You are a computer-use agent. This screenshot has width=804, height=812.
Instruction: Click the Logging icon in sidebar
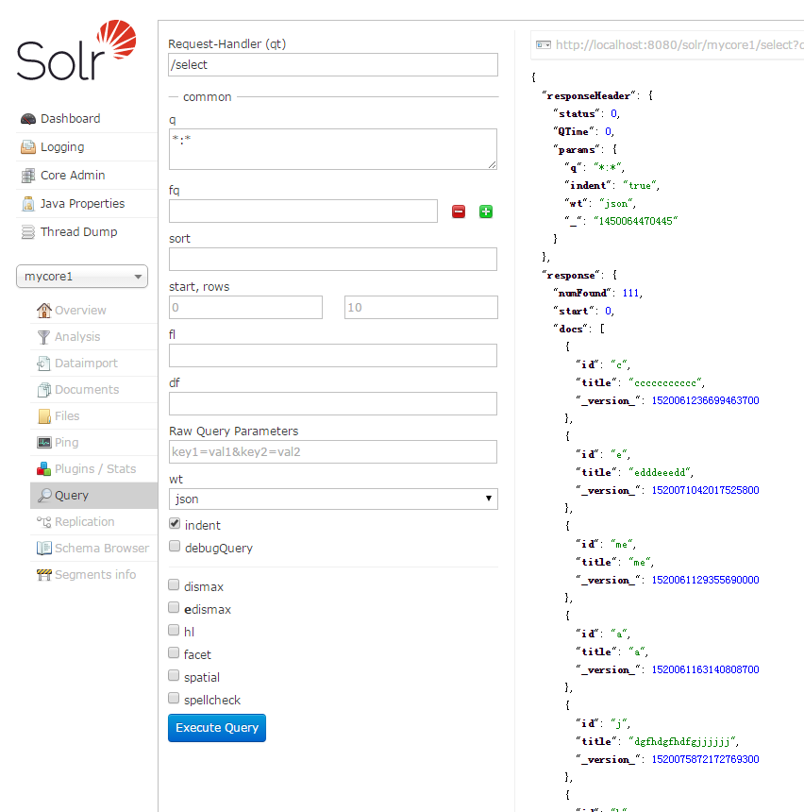[27, 147]
